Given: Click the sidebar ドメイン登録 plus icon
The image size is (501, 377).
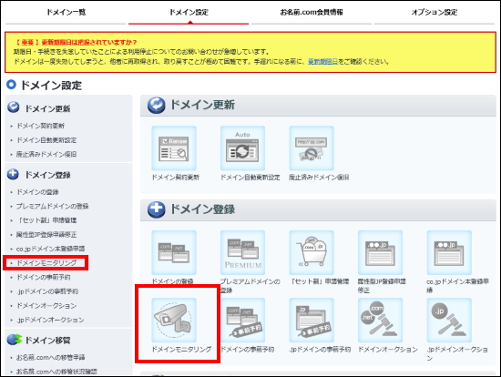Looking at the screenshot, I should (13, 174).
